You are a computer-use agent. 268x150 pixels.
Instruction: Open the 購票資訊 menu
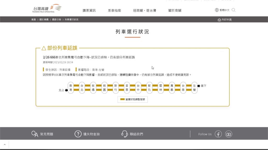(89, 10)
